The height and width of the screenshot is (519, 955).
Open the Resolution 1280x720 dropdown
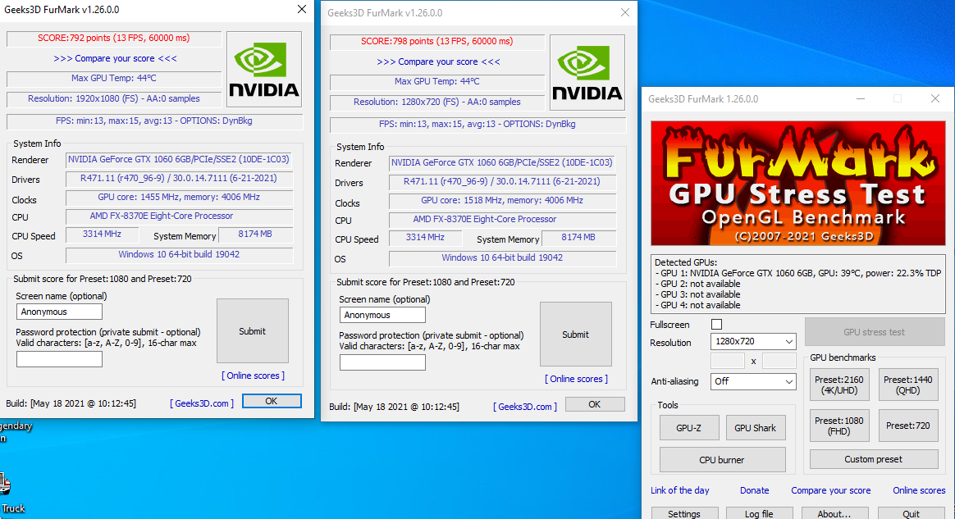(753, 341)
